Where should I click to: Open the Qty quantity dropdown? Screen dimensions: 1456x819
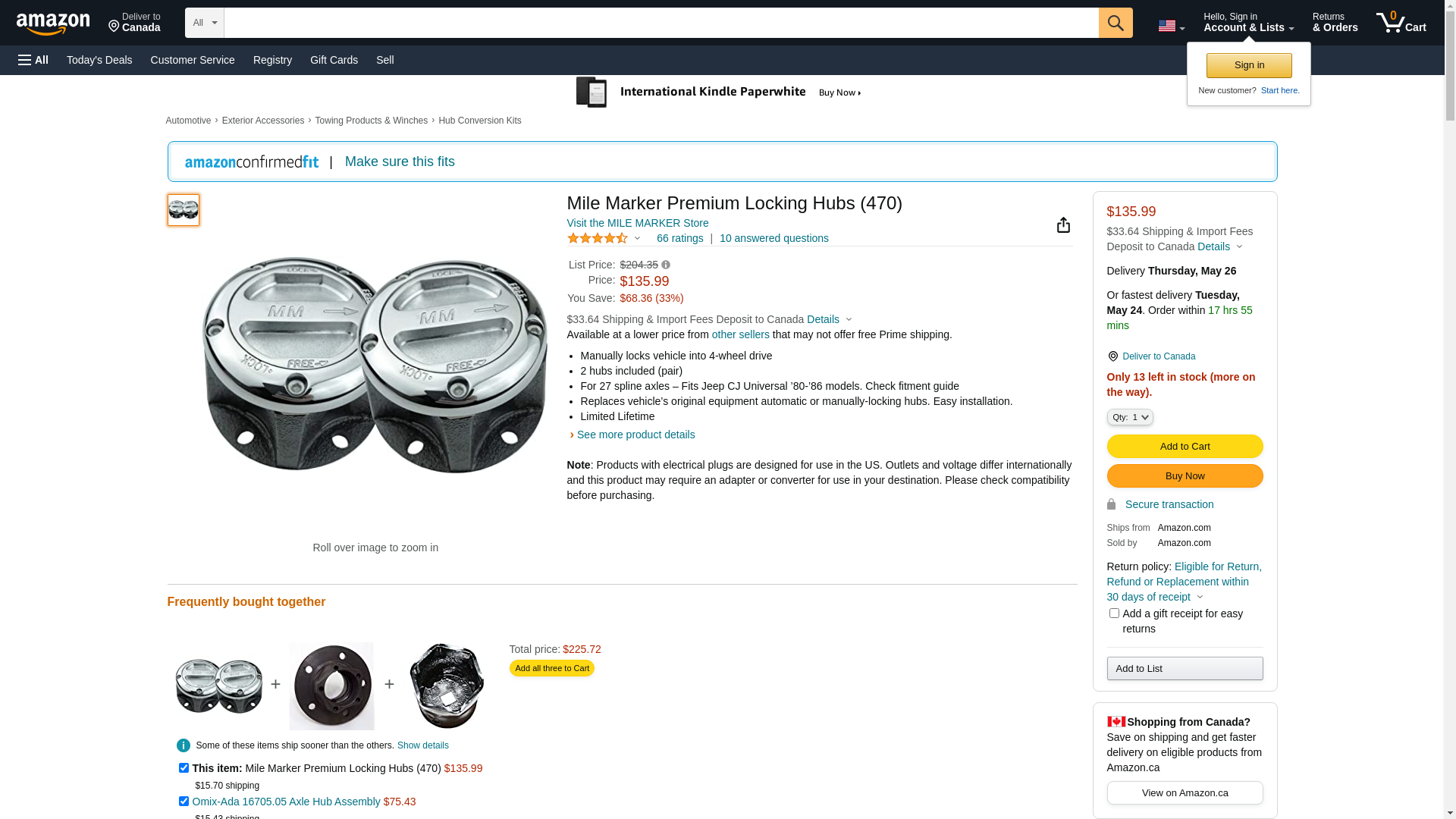1130,417
